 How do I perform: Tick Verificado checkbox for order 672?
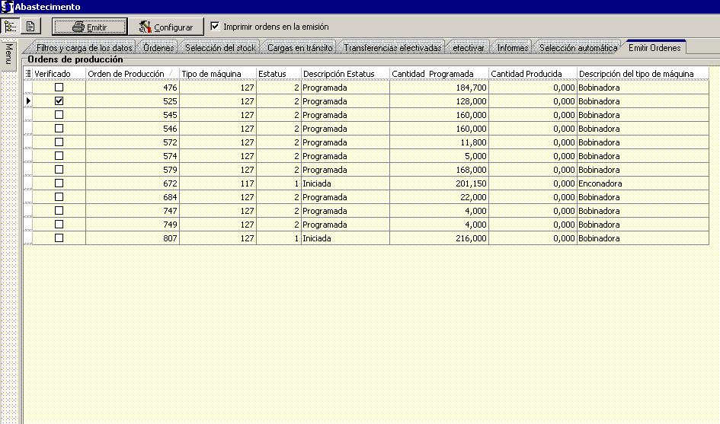click(x=59, y=183)
